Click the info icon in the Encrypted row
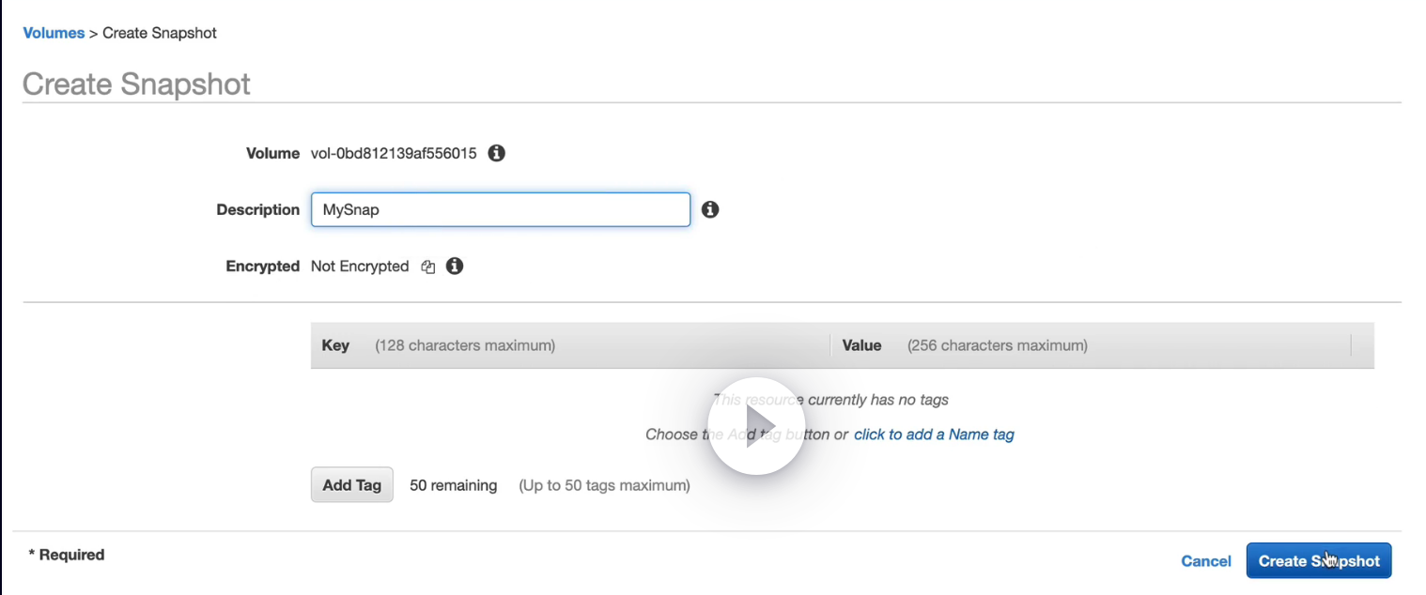Screen dimensions: 1426x595 click(455, 267)
